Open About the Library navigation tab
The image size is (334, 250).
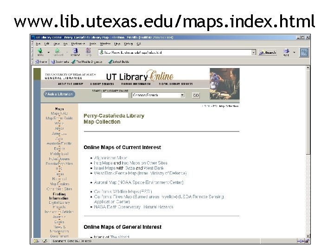71,84
